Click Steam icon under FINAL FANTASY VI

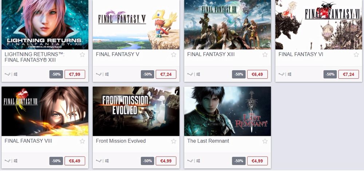pos(281,74)
